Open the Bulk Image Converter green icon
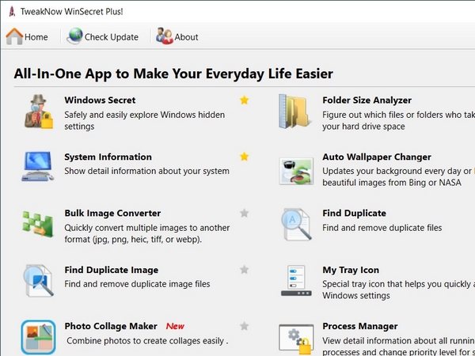The width and height of the screenshot is (475, 356). [x=38, y=224]
